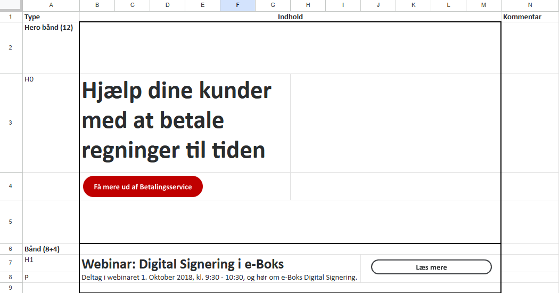This screenshot has height=293, width=559.
Task: Select the 'Deltag i webinaret' paragraph cell
Action: (219, 277)
